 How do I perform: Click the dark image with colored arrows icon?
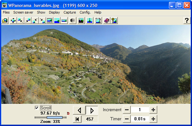coord(81,20)
